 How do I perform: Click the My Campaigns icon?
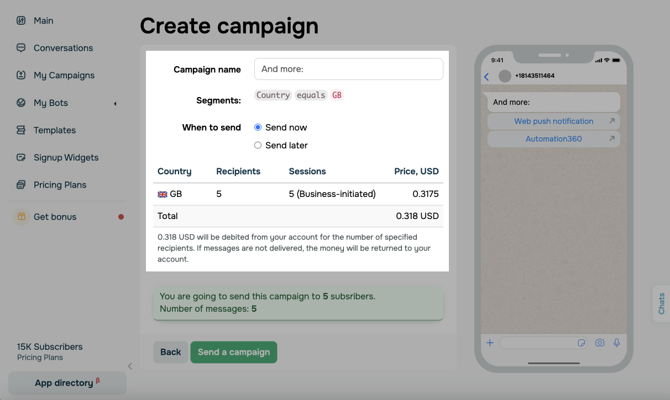coord(21,75)
